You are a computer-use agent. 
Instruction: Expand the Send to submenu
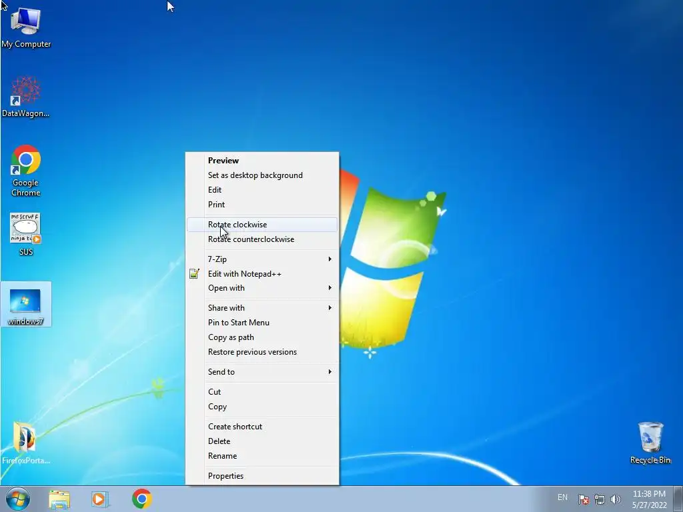tap(262, 372)
